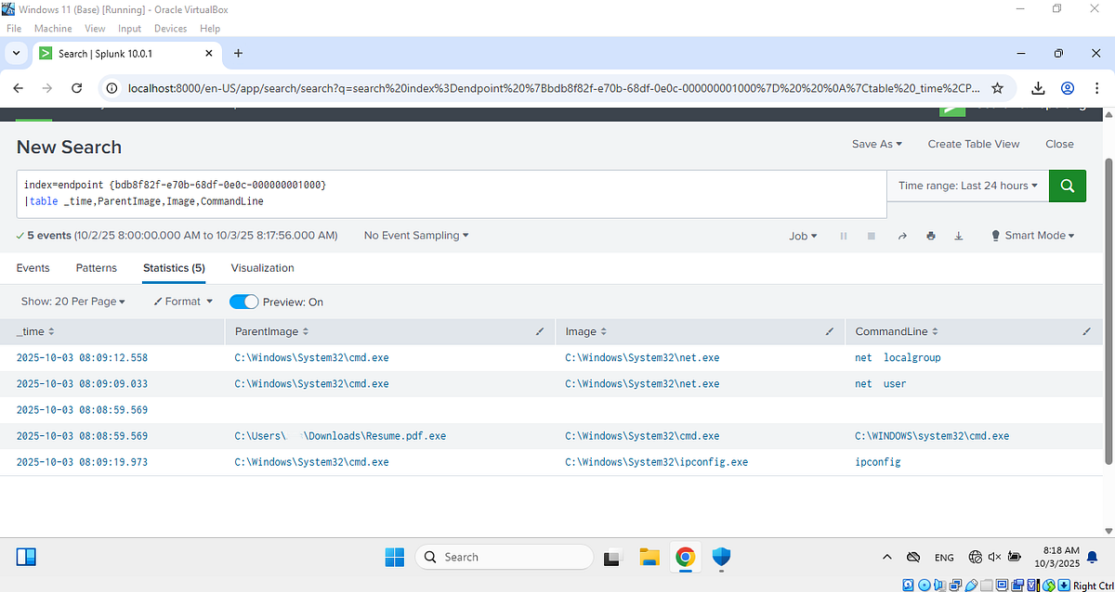The height and width of the screenshot is (592, 1115).
Task: Click net localgroup CommandLine cell
Action: click(x=898, y=358)
